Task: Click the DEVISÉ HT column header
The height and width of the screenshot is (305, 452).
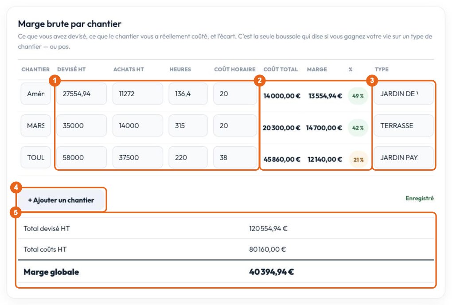Action: (x=71, y=69)
